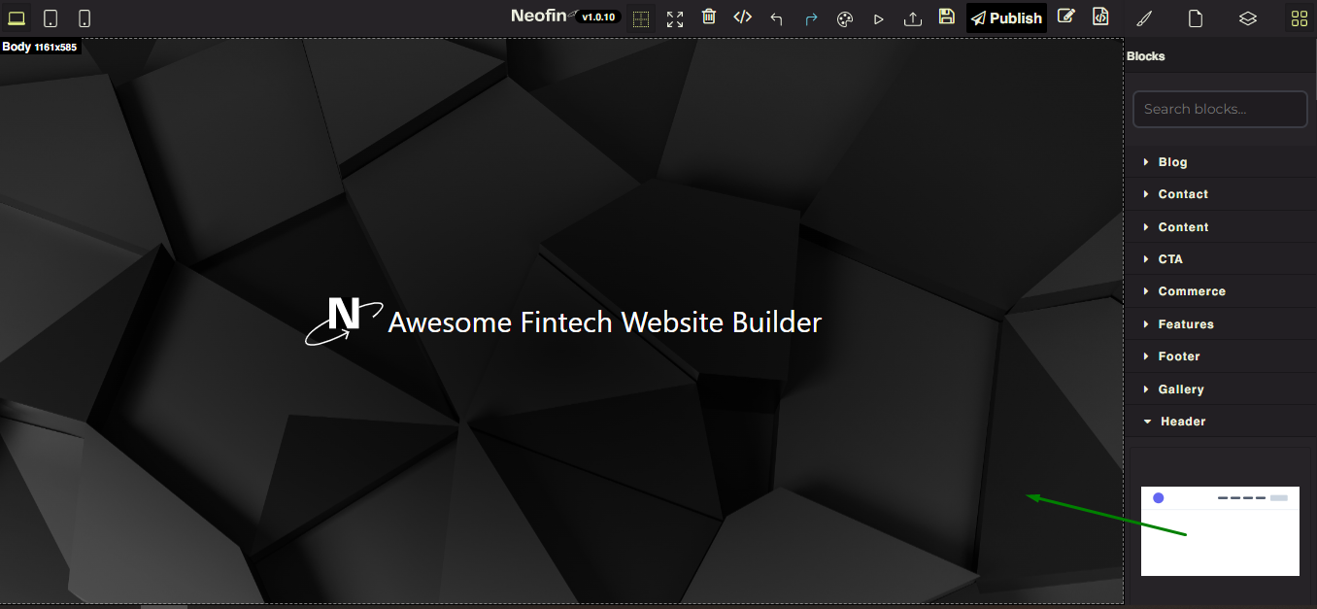Open the blocks grid panel icon
The width and height of the screenshot is (1317, 609).
[x=1300, y=18]
